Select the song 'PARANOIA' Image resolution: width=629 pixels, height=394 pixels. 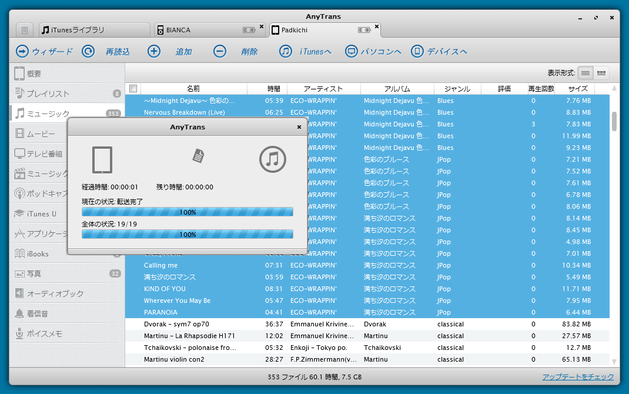click(x=367, y=312)
